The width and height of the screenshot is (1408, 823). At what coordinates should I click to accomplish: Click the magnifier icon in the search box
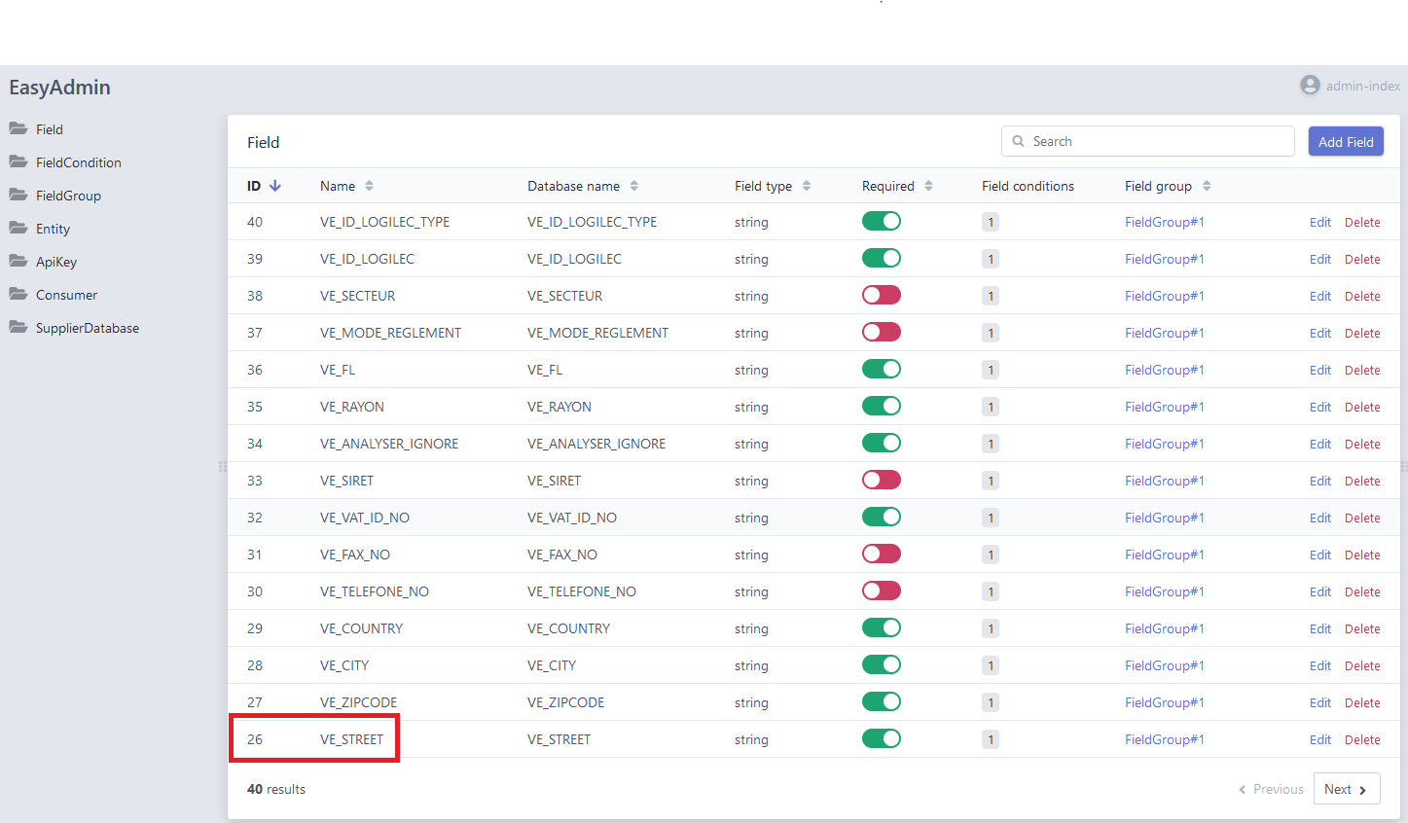(1019, 141)
